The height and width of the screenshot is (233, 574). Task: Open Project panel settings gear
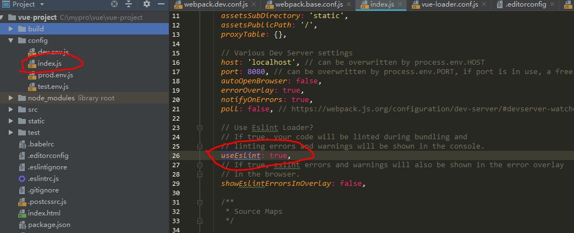[146, 4]
